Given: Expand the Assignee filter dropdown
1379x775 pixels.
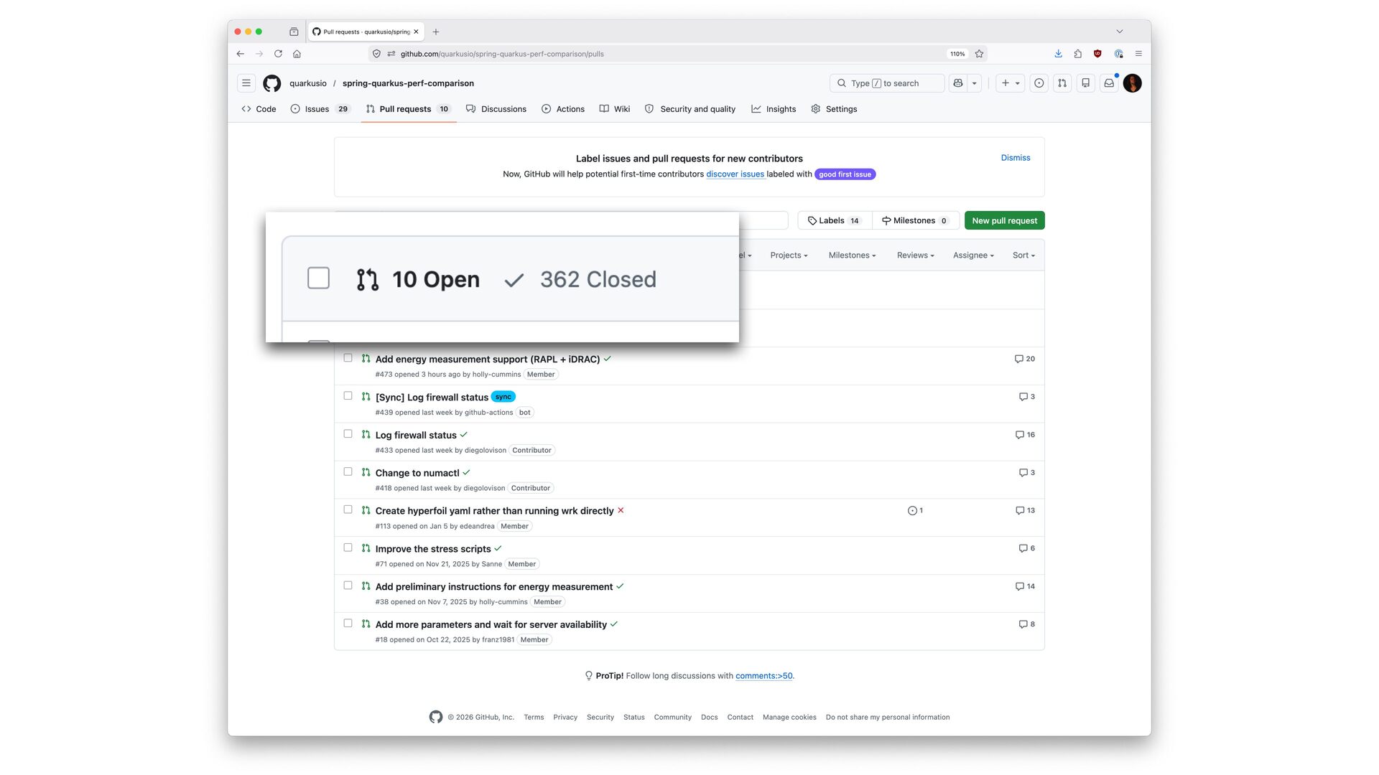Looking at the screenshot, I should [973, 255].
